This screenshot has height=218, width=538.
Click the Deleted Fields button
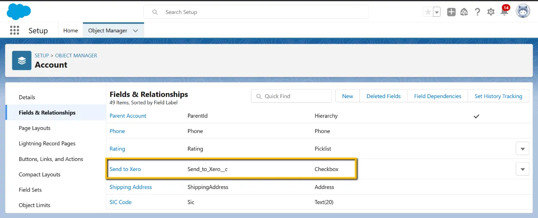(x=384, y=96)
